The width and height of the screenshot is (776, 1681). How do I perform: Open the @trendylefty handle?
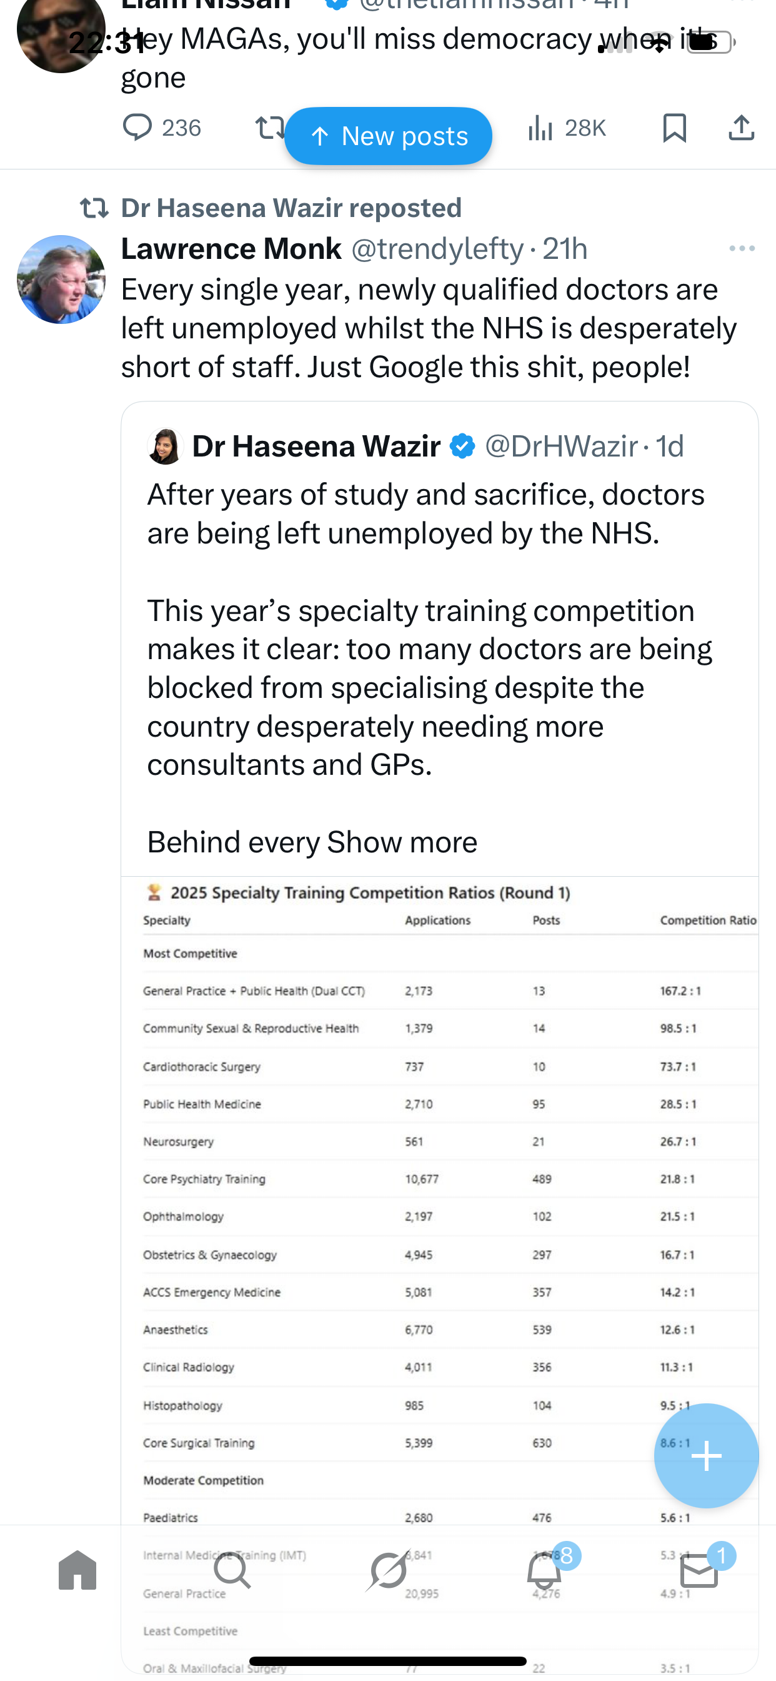(x=437, y=249)
